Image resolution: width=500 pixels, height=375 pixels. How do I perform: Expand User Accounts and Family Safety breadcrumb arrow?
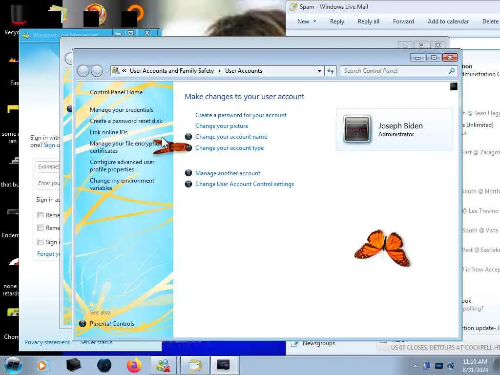coord(219,71)
